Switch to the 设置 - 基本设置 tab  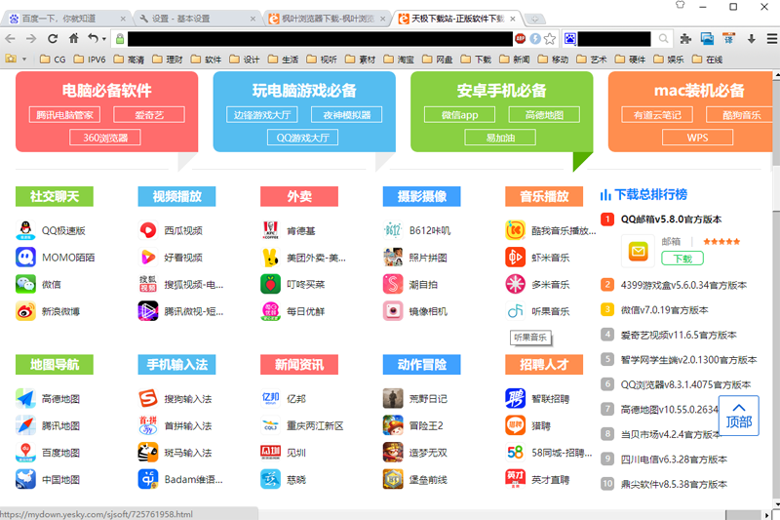click(x=193, y=19)
